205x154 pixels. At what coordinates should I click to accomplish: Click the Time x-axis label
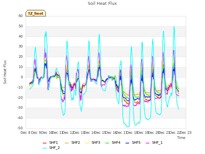click(x=181, y=138)
